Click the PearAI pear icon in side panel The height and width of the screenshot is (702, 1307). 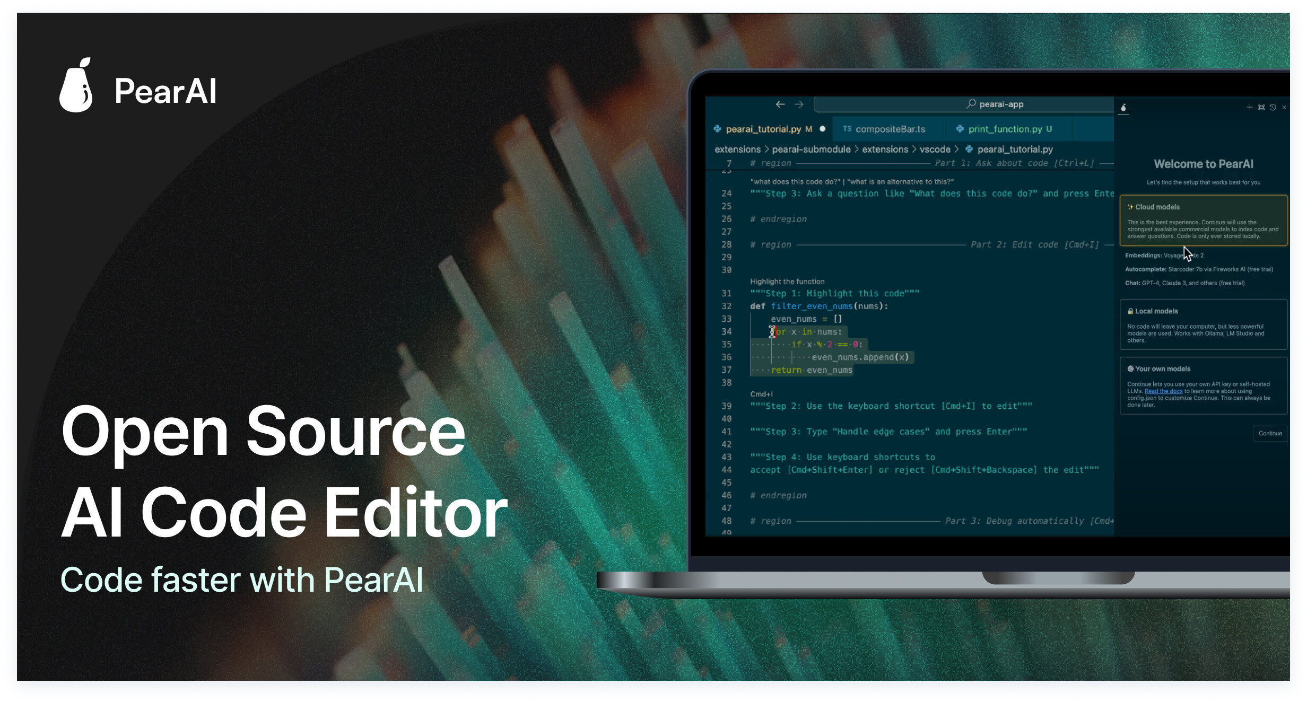point(1123,108)
